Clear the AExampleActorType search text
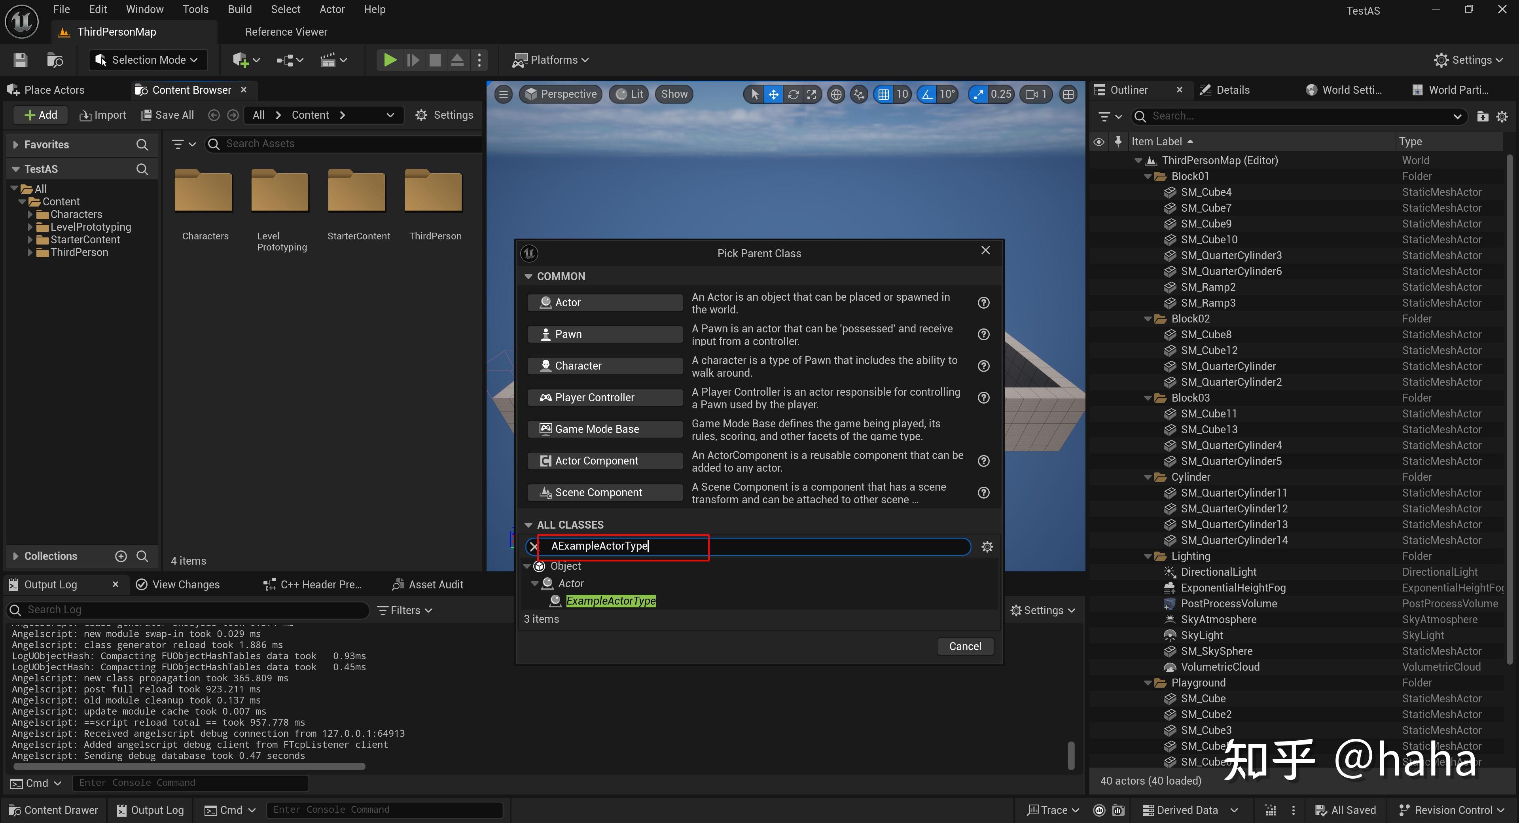 [x=534, y=547]
